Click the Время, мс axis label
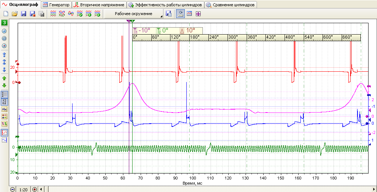This screenshot has height=192, width=377. [193, 183]
